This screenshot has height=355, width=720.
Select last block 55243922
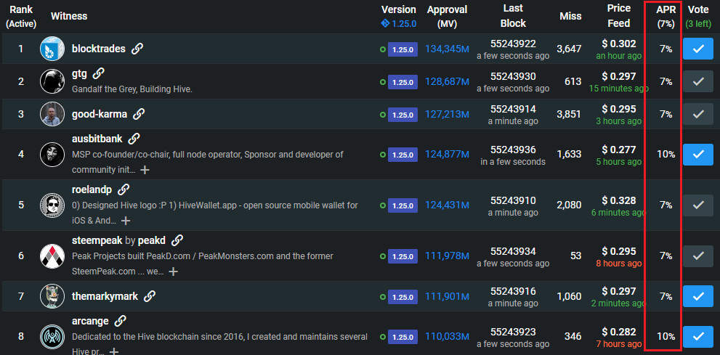coord(513,44)
